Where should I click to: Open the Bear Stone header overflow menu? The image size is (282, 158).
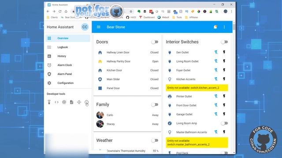pos(224,27)
